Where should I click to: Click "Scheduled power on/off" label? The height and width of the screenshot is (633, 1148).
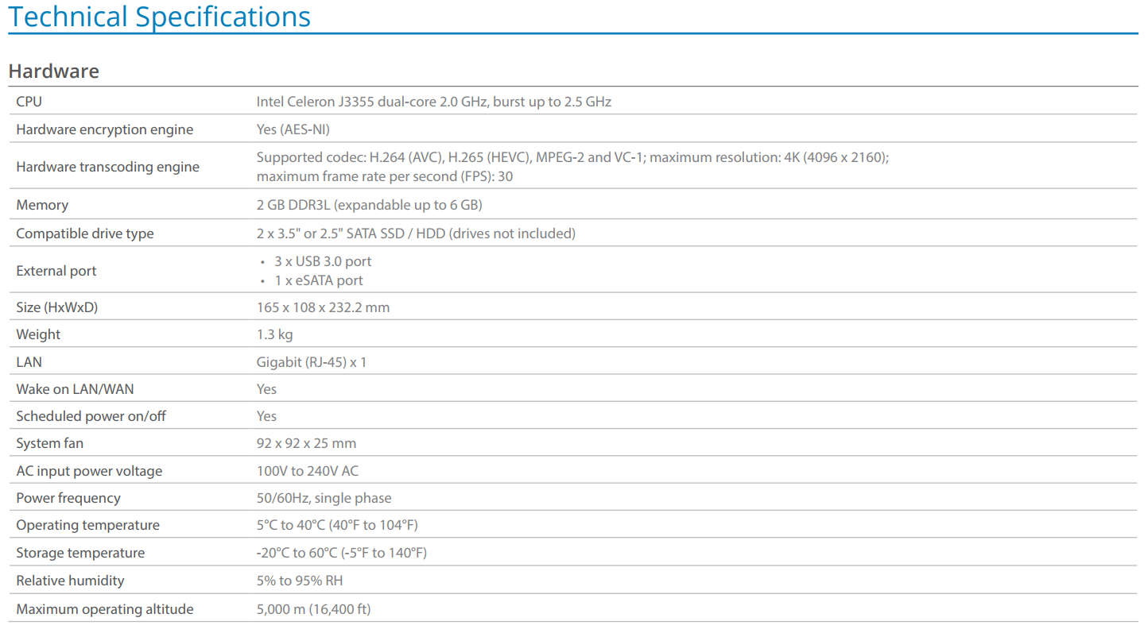tap(91, 416)
